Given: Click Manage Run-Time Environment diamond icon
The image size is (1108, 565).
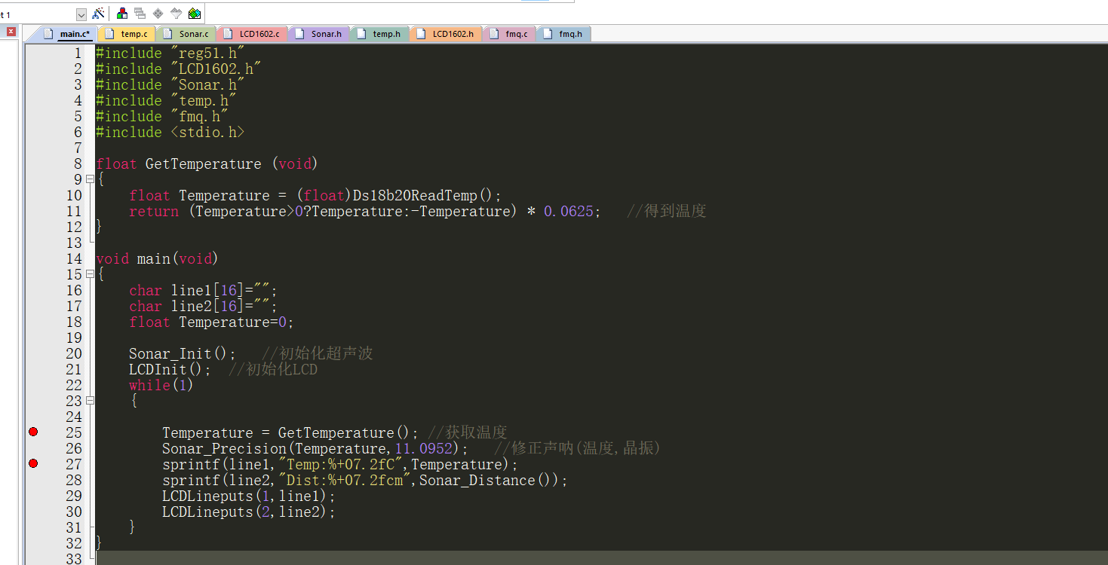Looking at the screenshot, I should tap(158, 14).
